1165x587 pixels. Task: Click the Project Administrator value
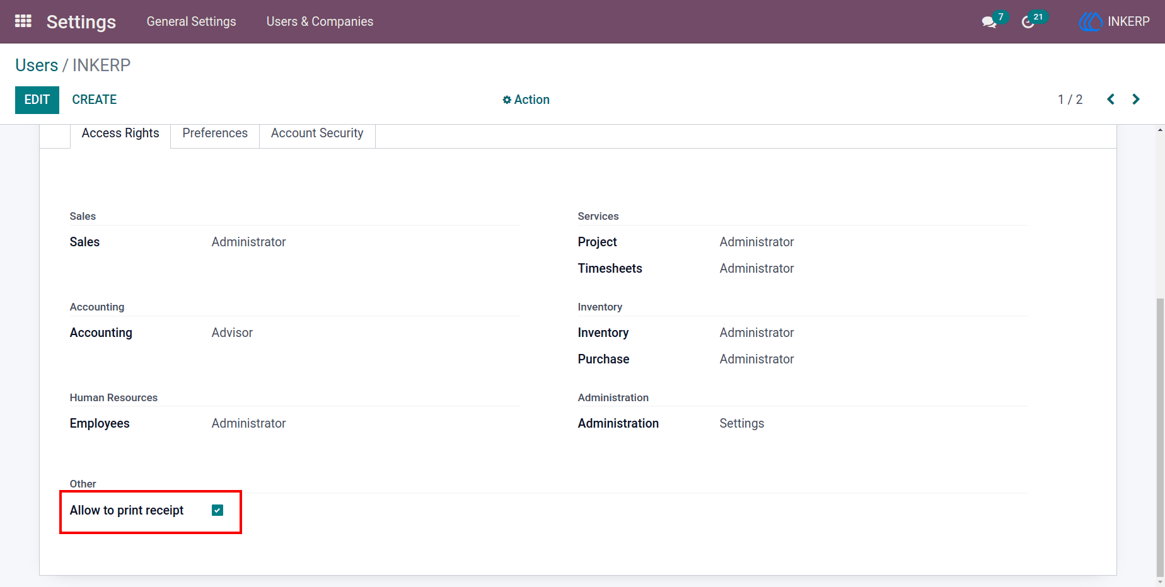pyautogui.click(x=757, y=242)
